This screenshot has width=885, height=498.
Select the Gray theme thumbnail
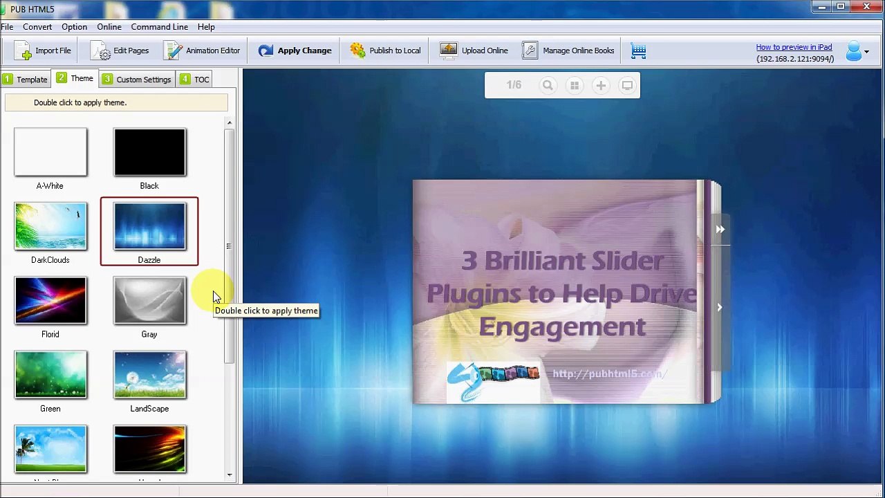(x=149, y=300)
